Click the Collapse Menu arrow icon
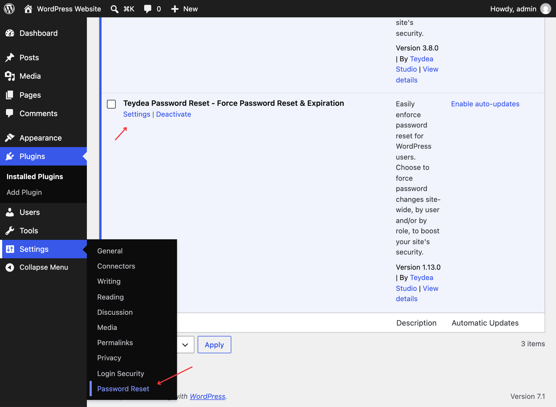Image resolution: width=556 pixels, height=407 pixels. [x=10, y=267]
